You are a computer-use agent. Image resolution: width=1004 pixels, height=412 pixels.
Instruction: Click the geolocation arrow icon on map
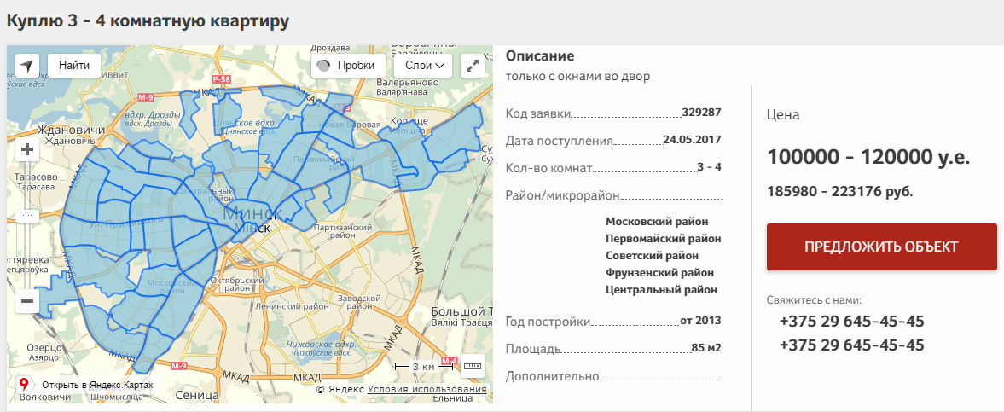pyautogui.click(x=27, y=66)
